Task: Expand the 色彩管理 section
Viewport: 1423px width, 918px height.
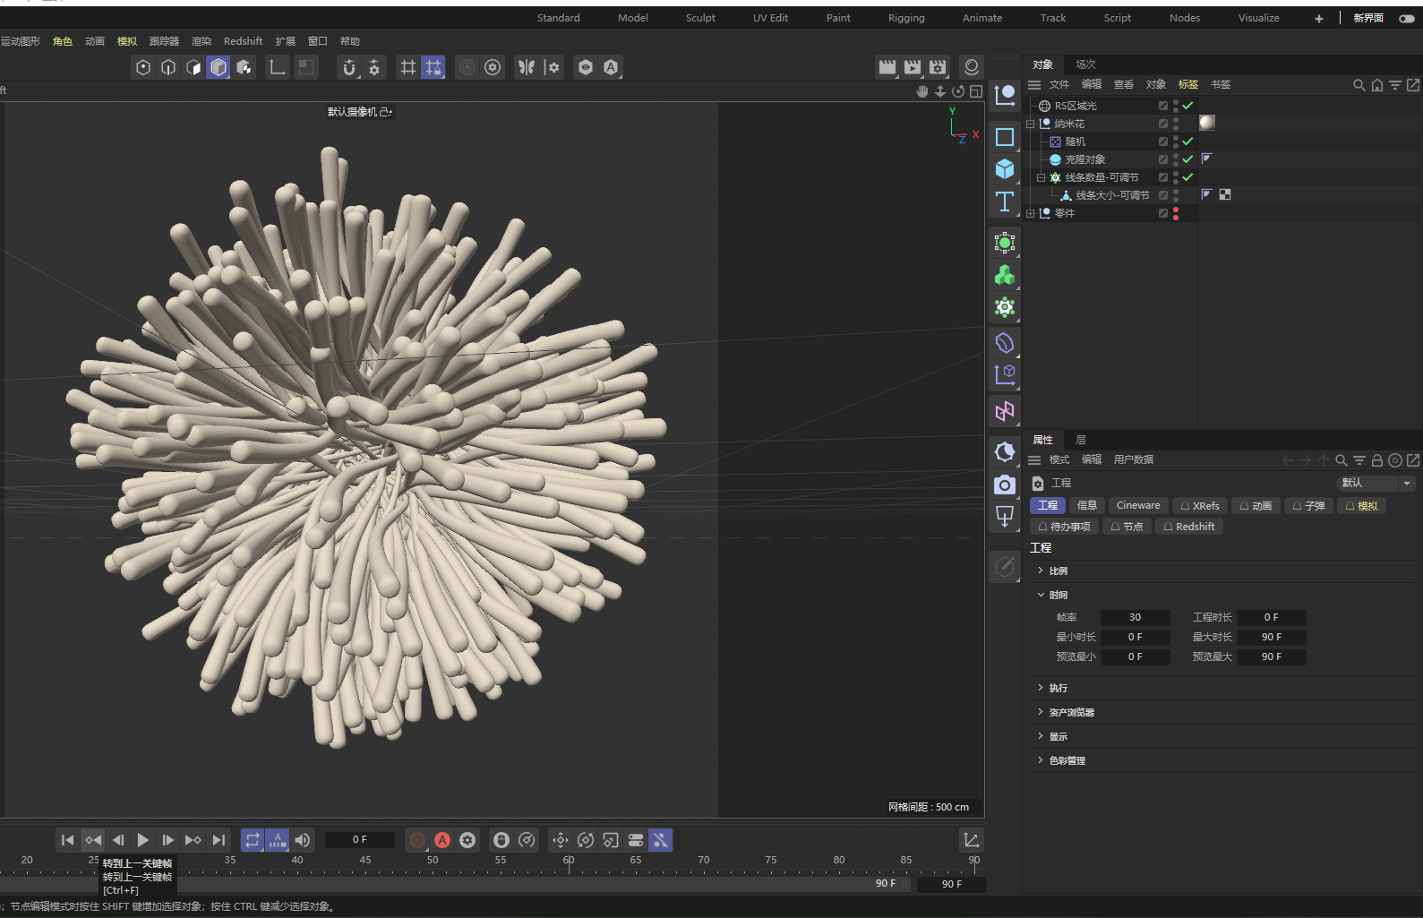Action: point(1041,760)
